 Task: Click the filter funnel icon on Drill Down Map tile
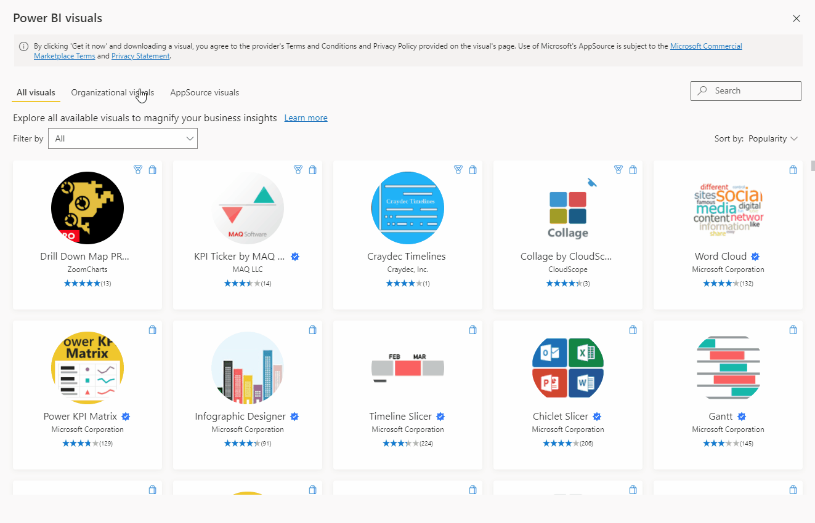(x=137, y=170)
